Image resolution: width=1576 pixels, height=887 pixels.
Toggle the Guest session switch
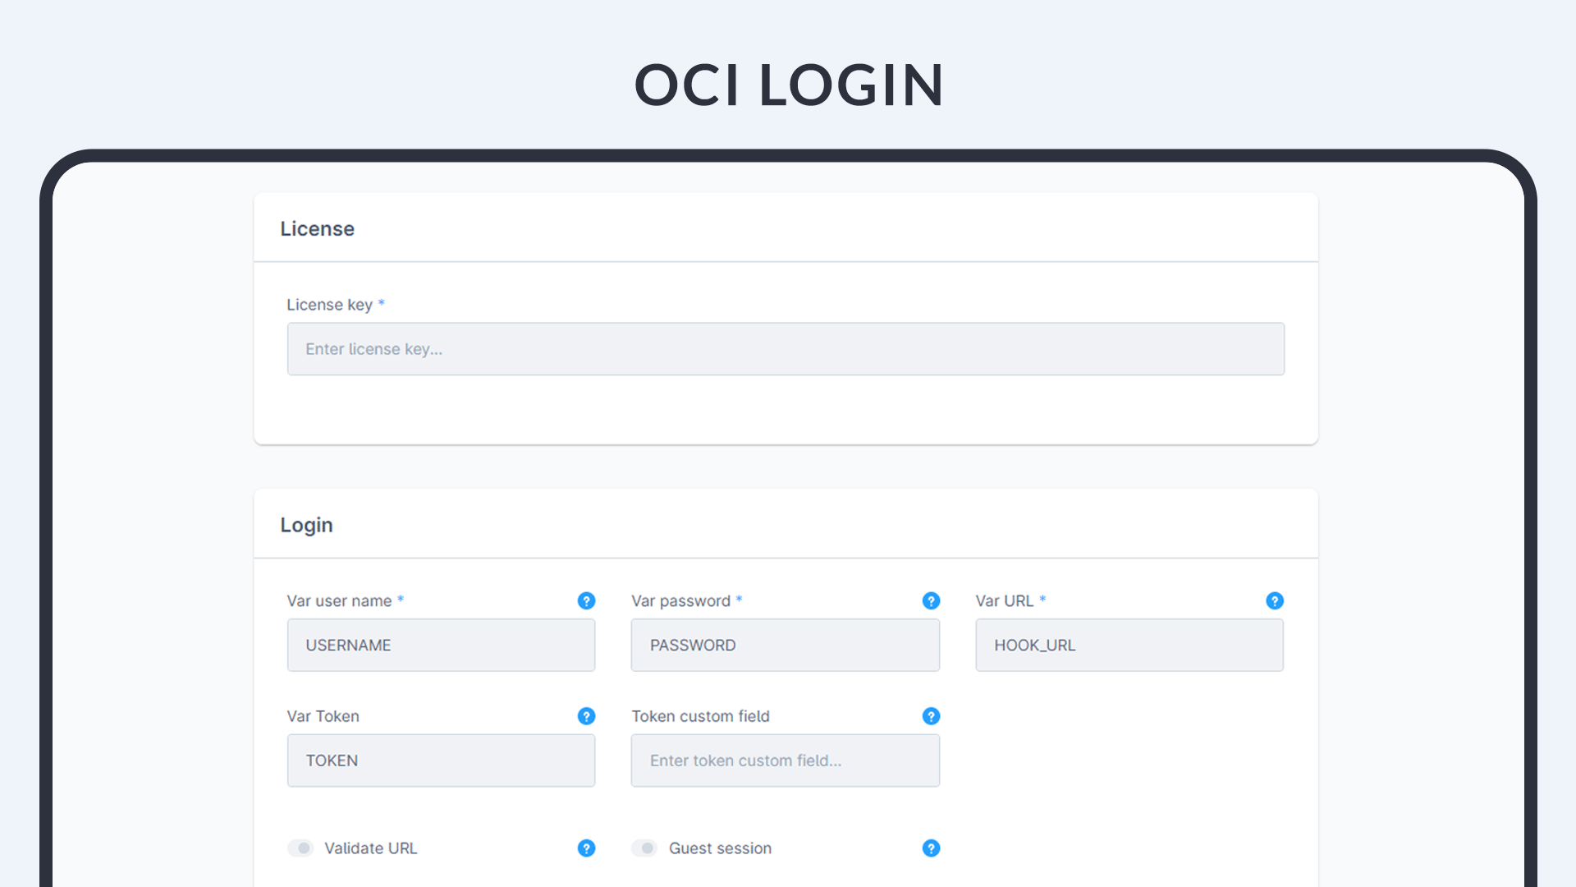644,848
